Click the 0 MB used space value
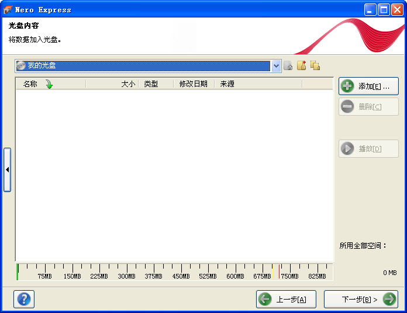Viewport: 407px width, 313px height. (390, 273)
